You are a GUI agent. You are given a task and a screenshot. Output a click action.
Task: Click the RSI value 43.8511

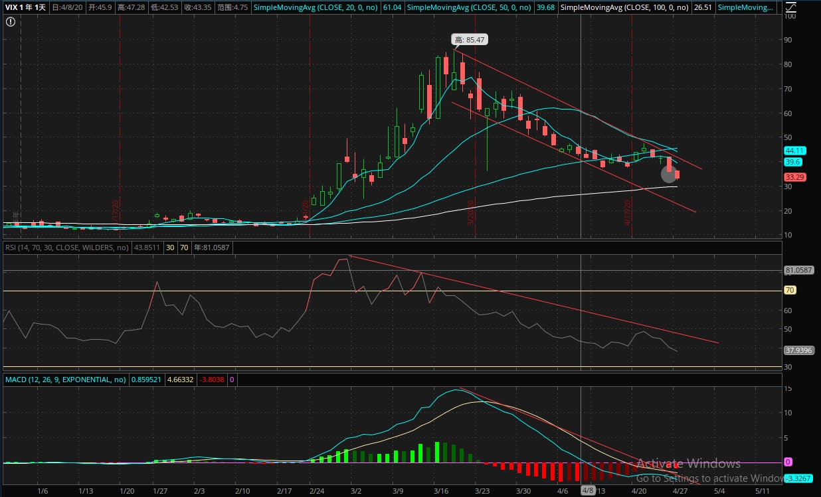146,248
